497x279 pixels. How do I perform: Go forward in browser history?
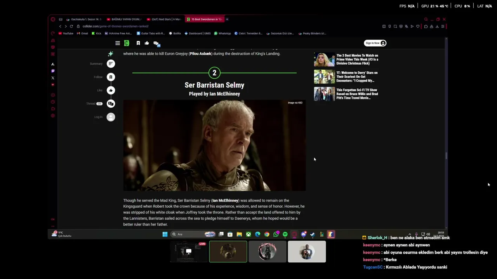tap(66, 26)
